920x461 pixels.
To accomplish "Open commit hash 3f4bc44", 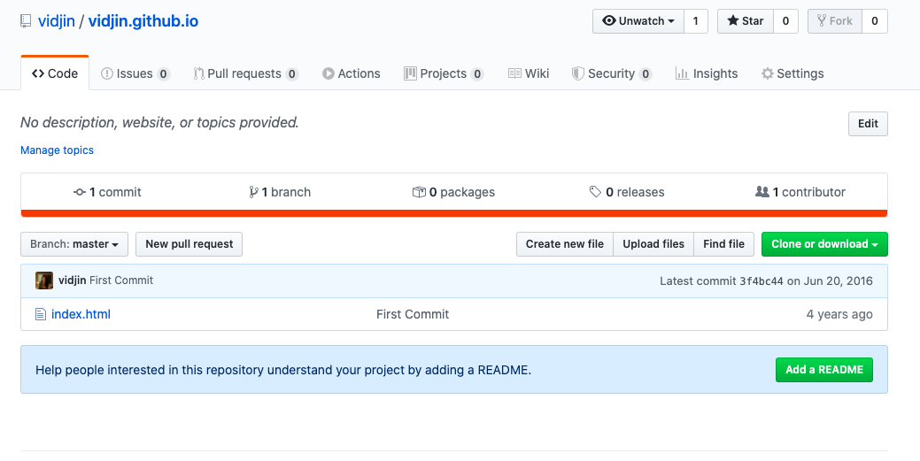I will (x=761, y=281).
